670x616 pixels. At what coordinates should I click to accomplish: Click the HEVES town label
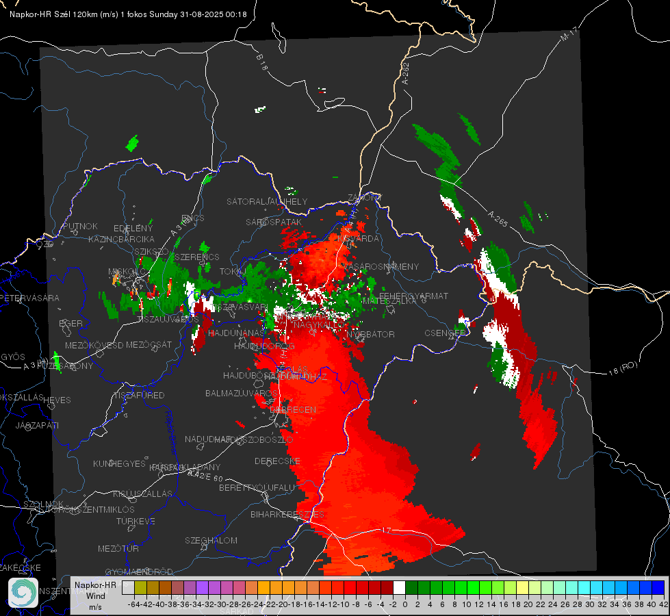(x=57, y=400)
